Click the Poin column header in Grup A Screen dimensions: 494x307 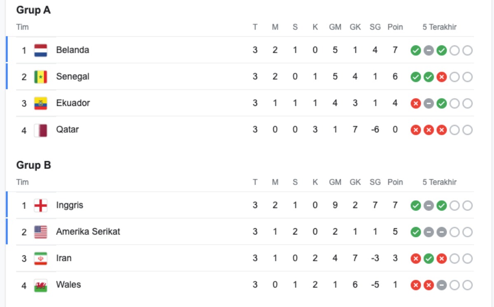(395, 27)
